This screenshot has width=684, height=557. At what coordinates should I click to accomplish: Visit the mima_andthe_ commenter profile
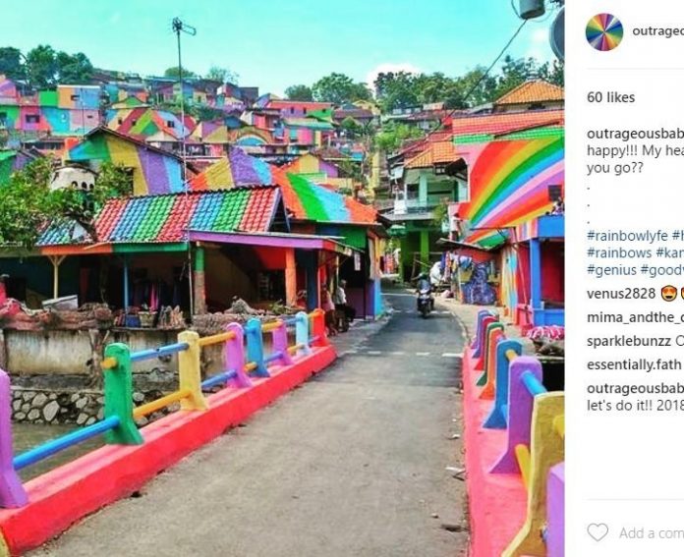pos(635,316)
